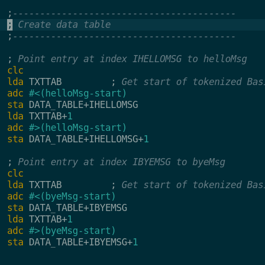The width and height of the screenshot is (265, 265).
Task: Click the '#<(byeMsg-start)' operand
Action: click(72, 196)
